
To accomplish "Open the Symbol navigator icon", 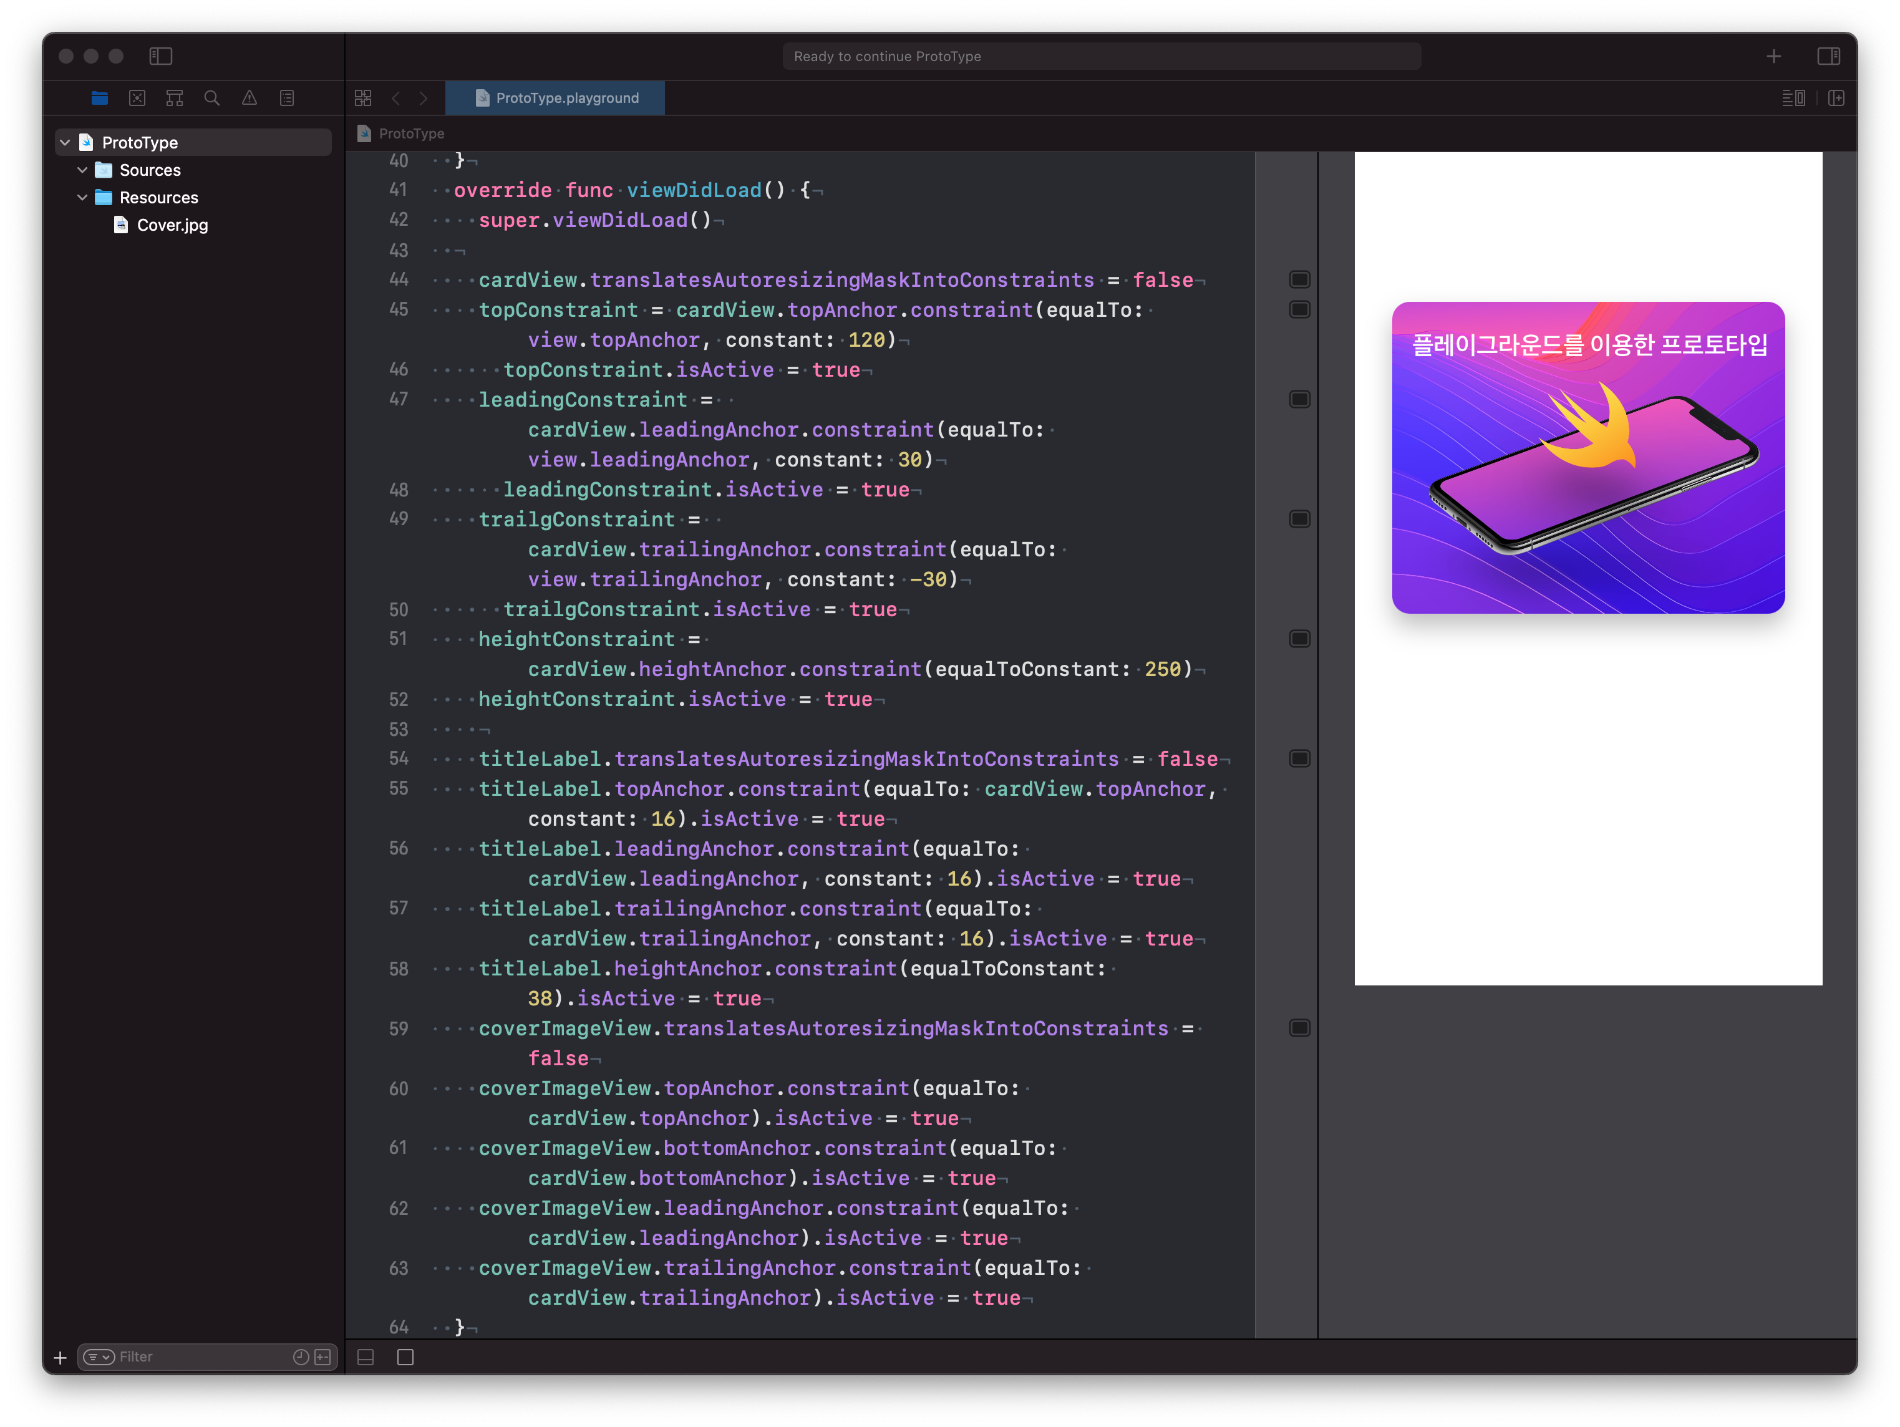I will tap(175, 98).
